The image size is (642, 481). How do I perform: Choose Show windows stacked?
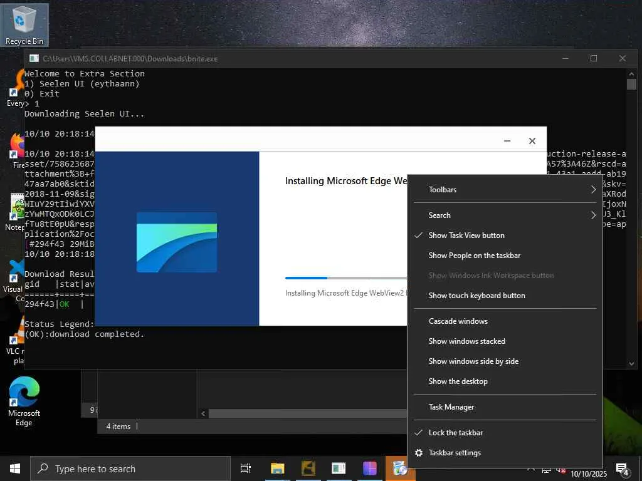[x=505, y=341]
